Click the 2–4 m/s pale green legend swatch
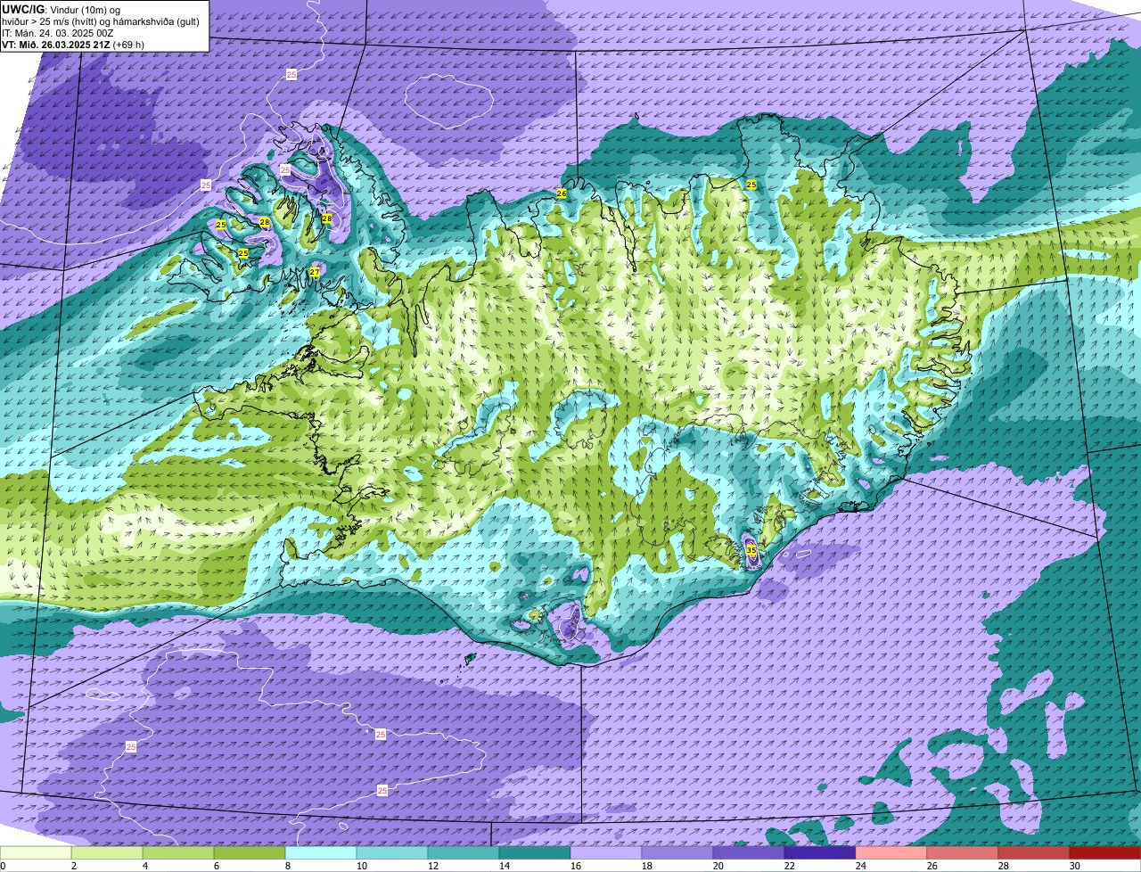Viewport: 1141px width, 872px height. tap(107, 852)
